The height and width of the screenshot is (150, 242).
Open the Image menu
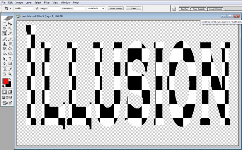point(19,2)
